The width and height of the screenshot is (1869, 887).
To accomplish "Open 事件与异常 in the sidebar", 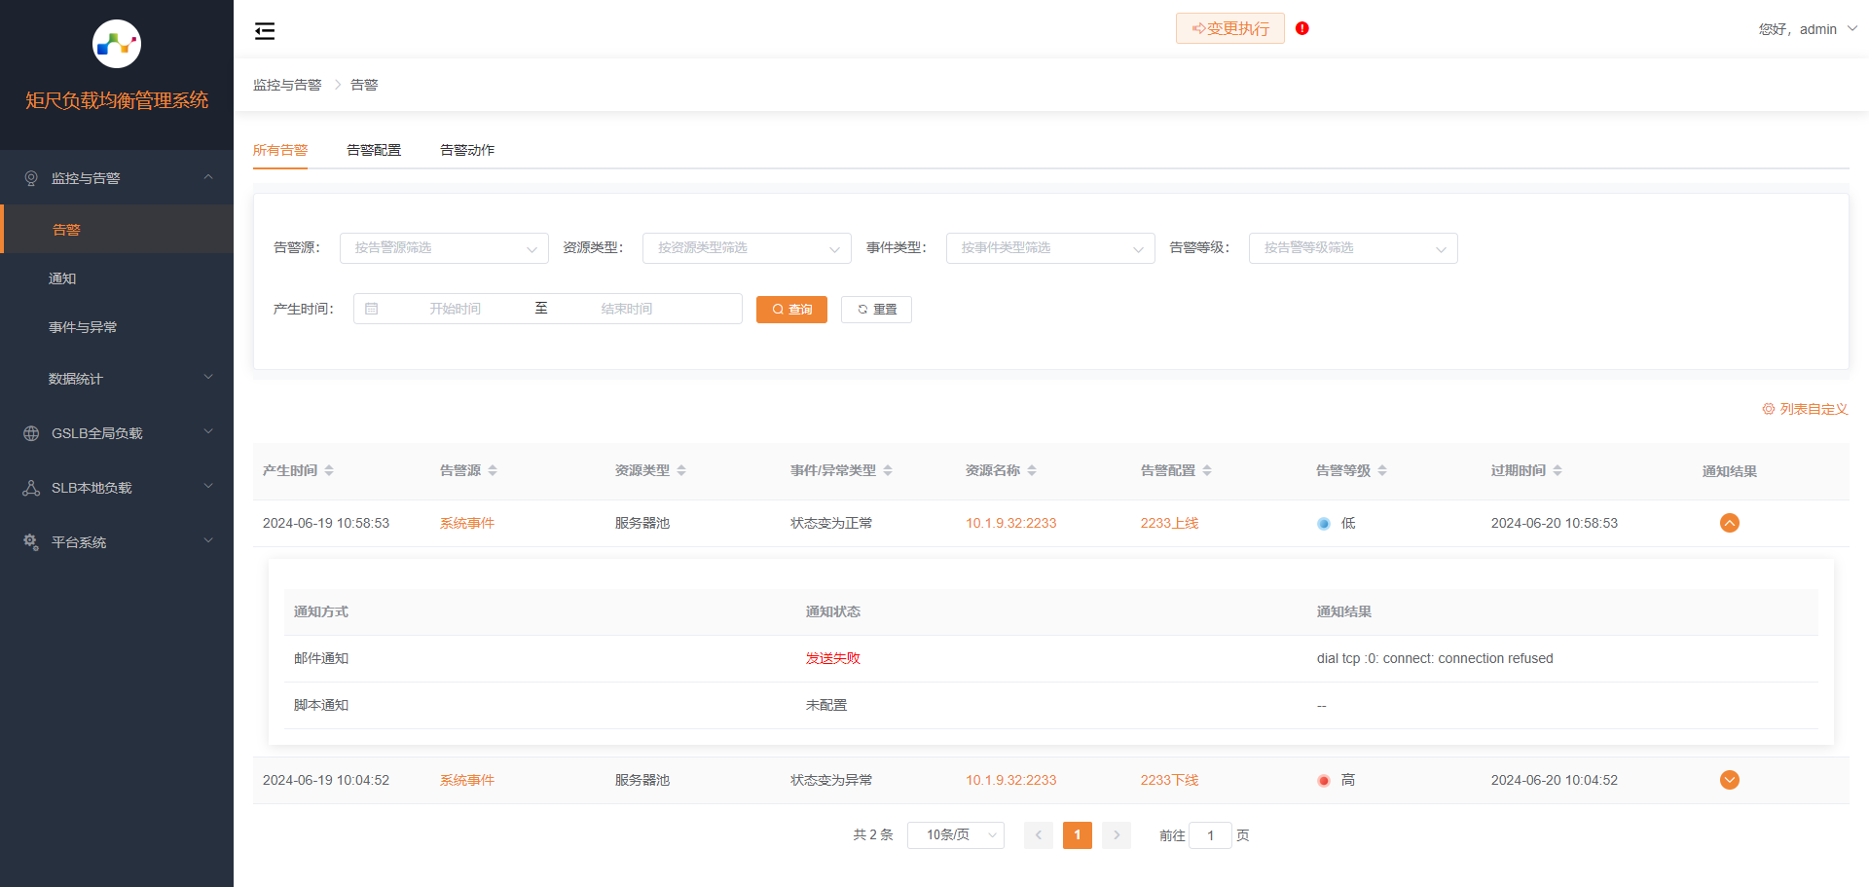I will (83, 327).
